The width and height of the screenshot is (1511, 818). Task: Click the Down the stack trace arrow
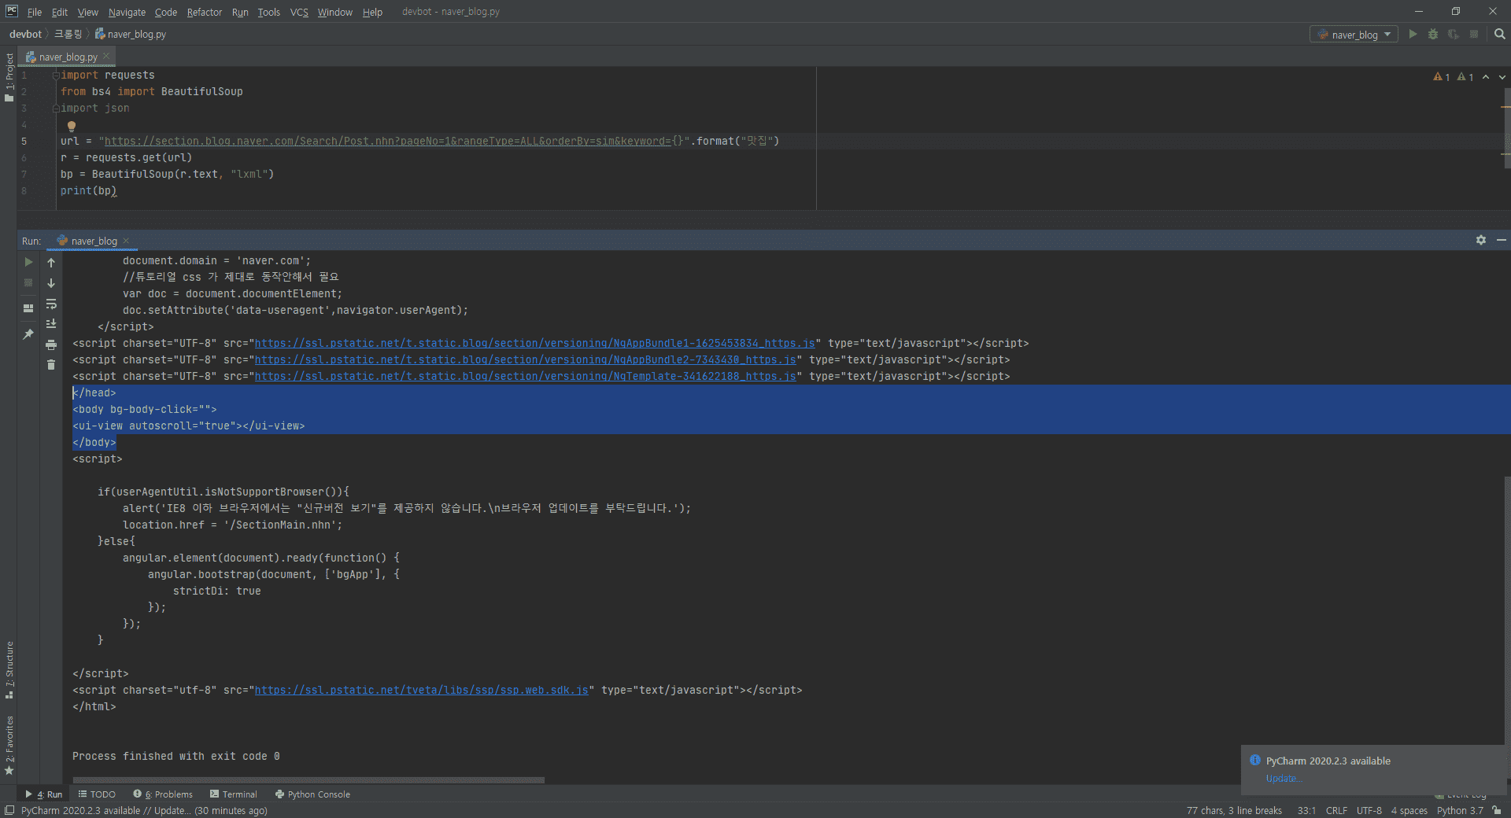pos(51,282)
